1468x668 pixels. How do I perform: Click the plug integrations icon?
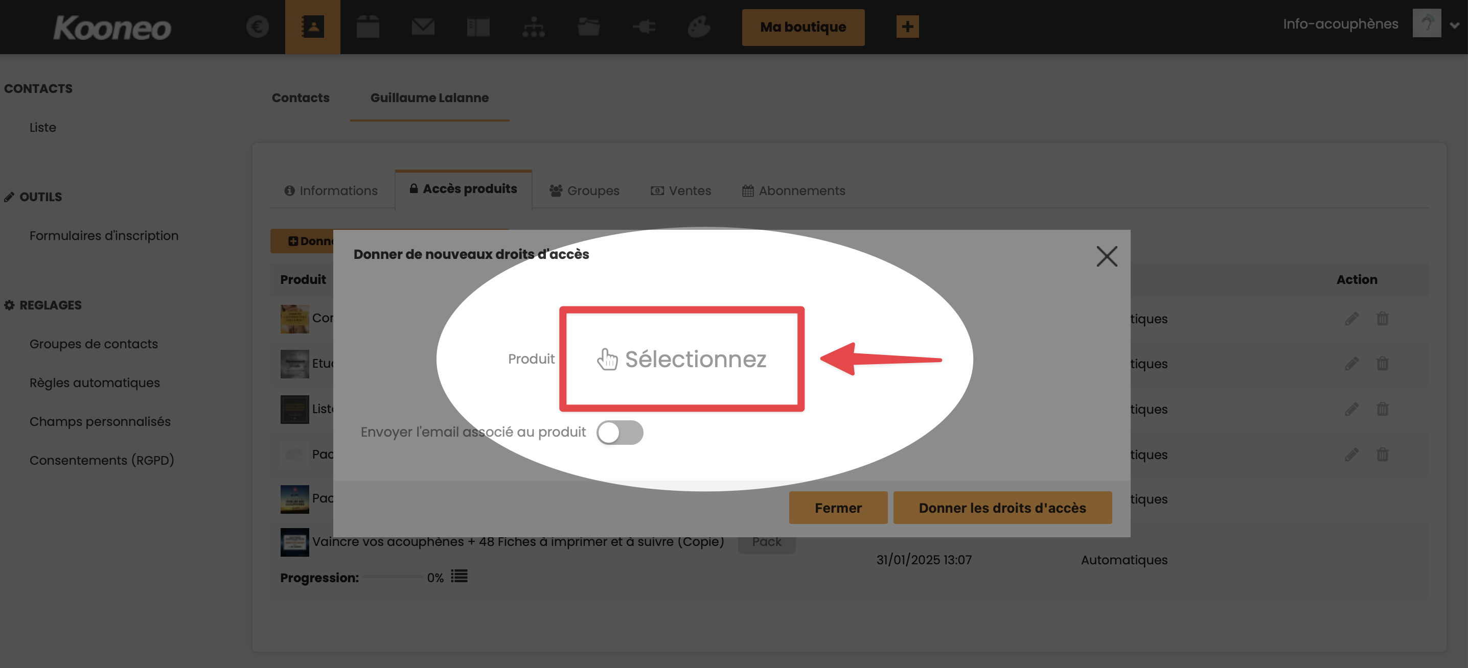pos(644,27)
